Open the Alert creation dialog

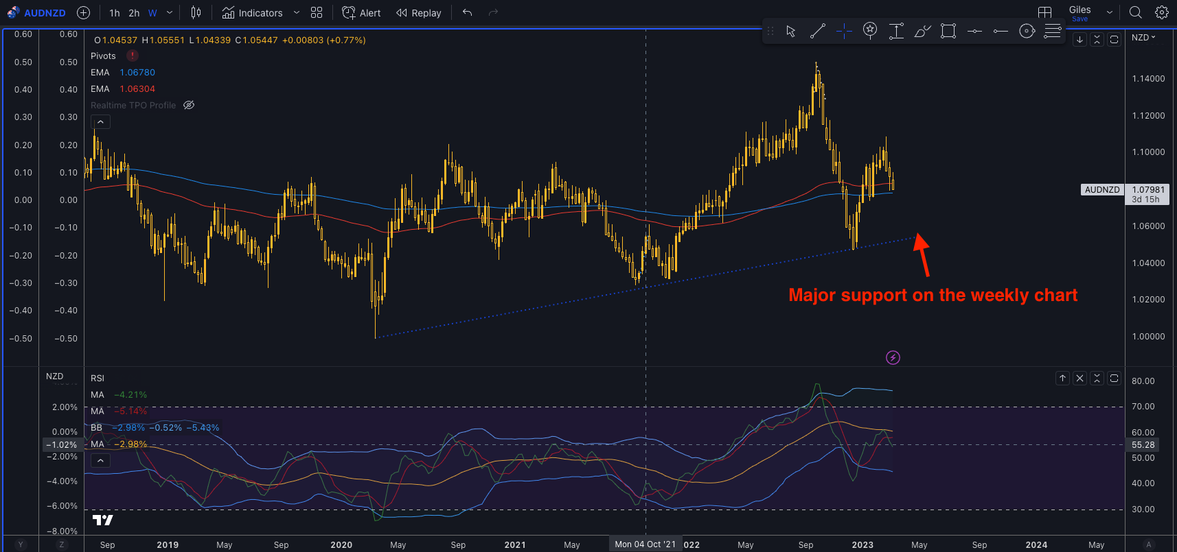(x=361, y=12)
